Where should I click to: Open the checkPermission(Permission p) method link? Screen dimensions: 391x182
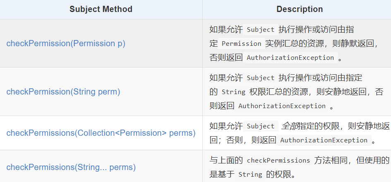point(66,43)
